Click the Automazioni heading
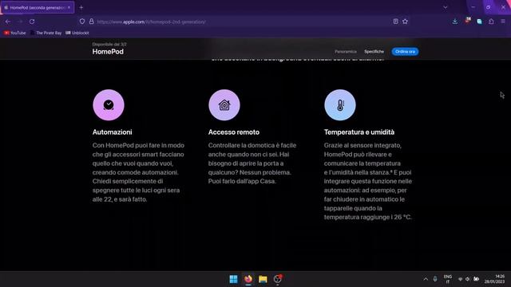 (112, 132)
